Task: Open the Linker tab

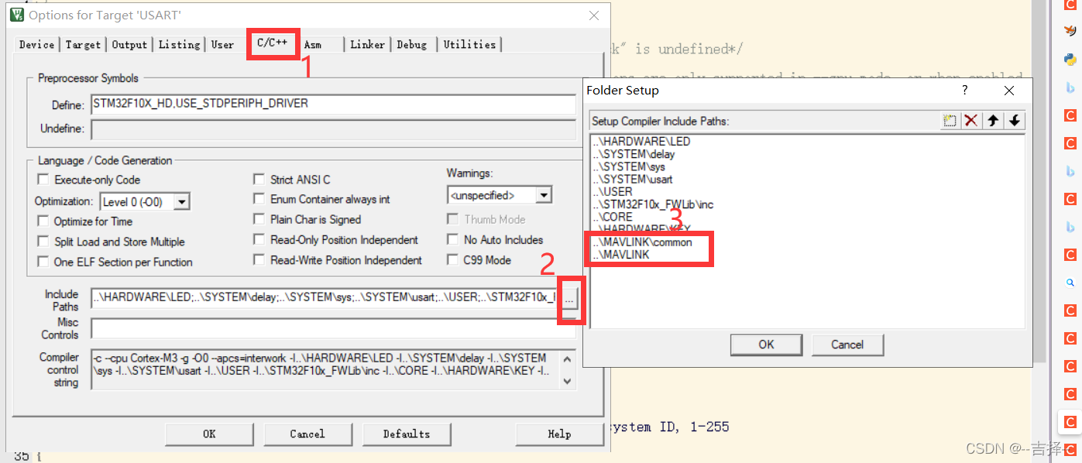Action: [x=367, y=45]
